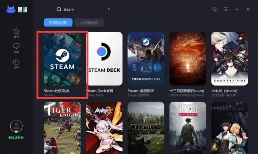
Task: Open the 主机 console sidebar icon
Action: tap(16, 62)
